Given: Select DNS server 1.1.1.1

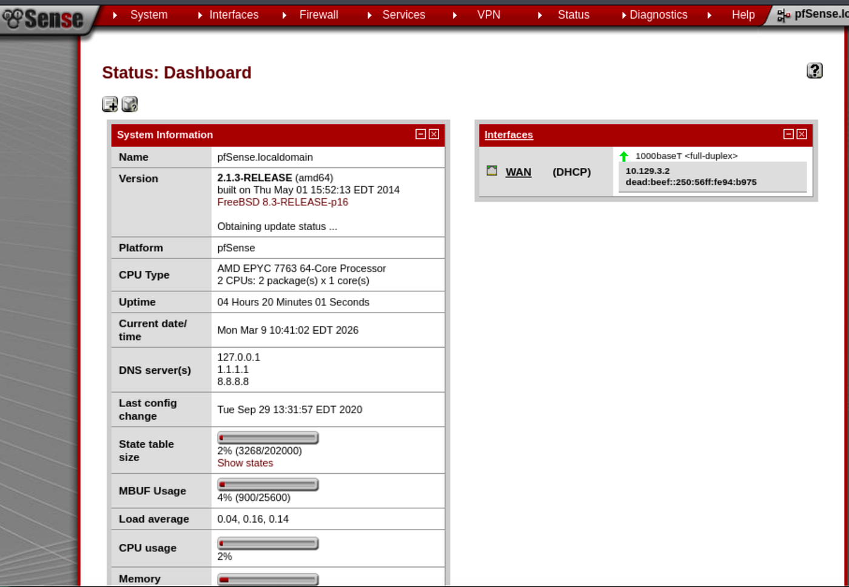Looking at the screenshot, I should pos(233,370).
